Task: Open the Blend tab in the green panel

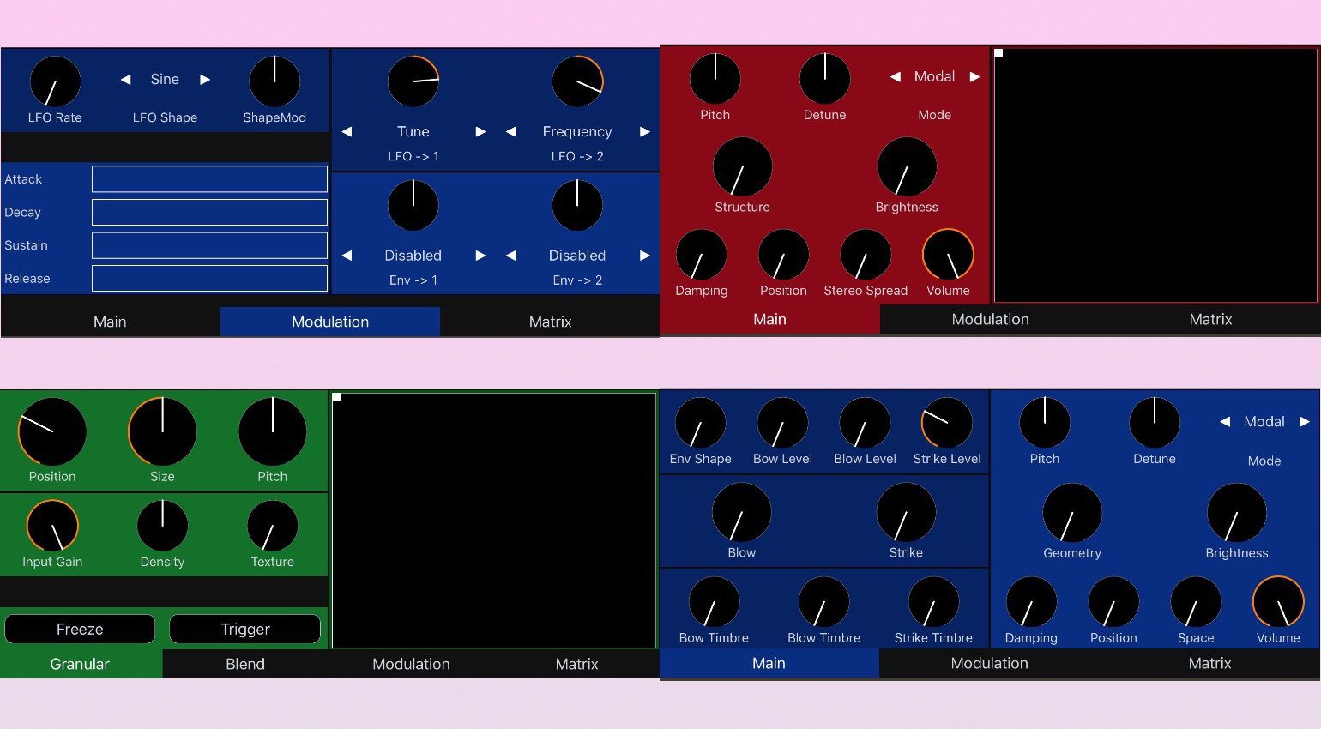Action: [245, 664]
